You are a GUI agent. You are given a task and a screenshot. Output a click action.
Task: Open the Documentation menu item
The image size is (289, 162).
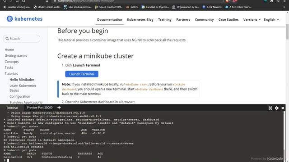[x=109, y=20]
